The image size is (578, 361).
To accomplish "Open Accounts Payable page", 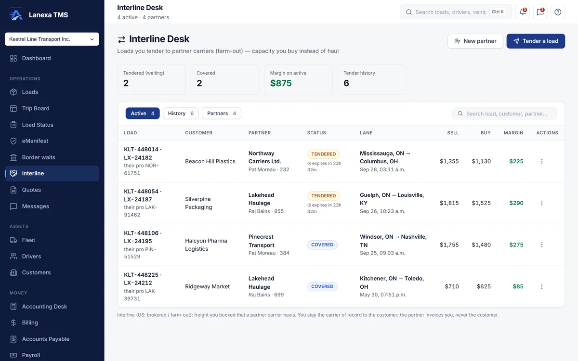I will pyautogui.click(x=52, y=339).
